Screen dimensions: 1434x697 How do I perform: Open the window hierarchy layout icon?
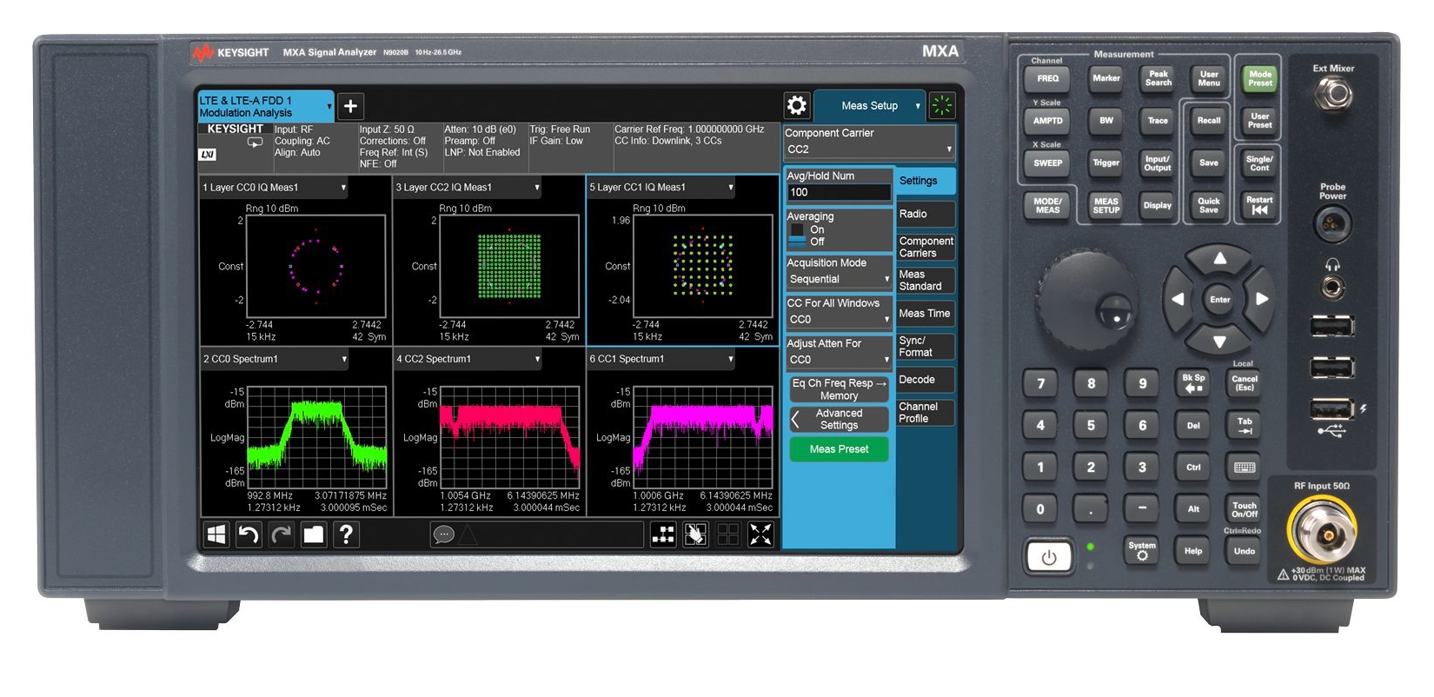[663, 534]
